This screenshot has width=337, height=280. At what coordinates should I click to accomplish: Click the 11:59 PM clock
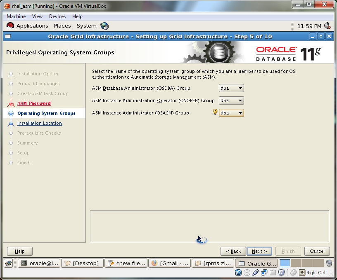[309, 26]
